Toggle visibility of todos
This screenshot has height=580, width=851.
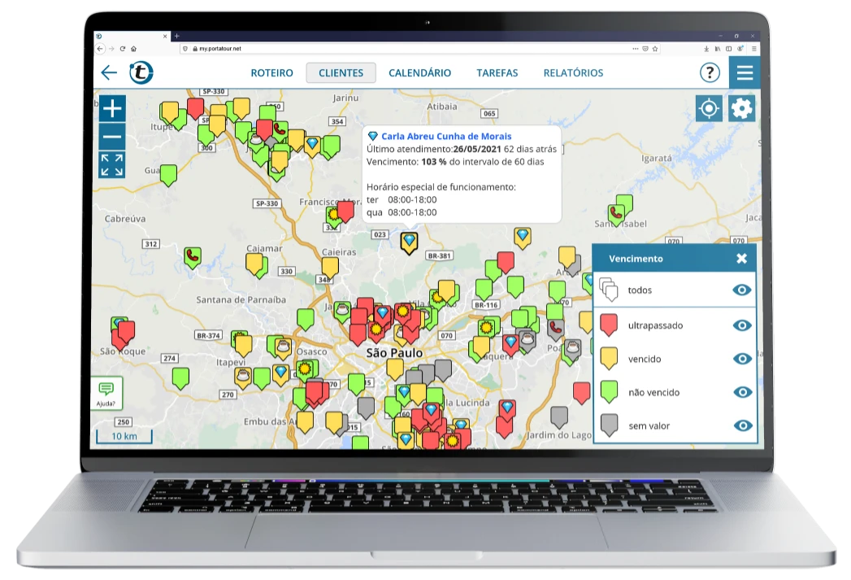click(x=742, y=290)
